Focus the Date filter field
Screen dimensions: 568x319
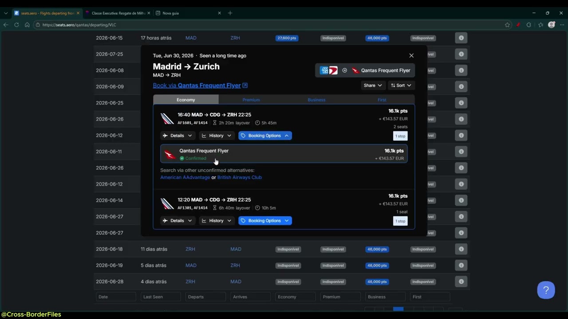[x=116, y=297]
